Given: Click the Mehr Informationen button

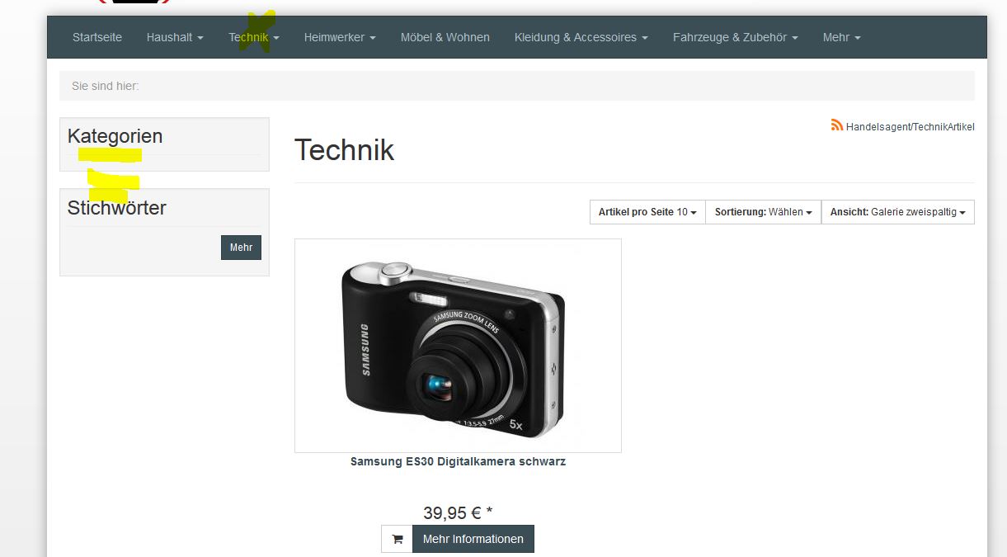Looking at the screenshot, I should tap(473, 539).
